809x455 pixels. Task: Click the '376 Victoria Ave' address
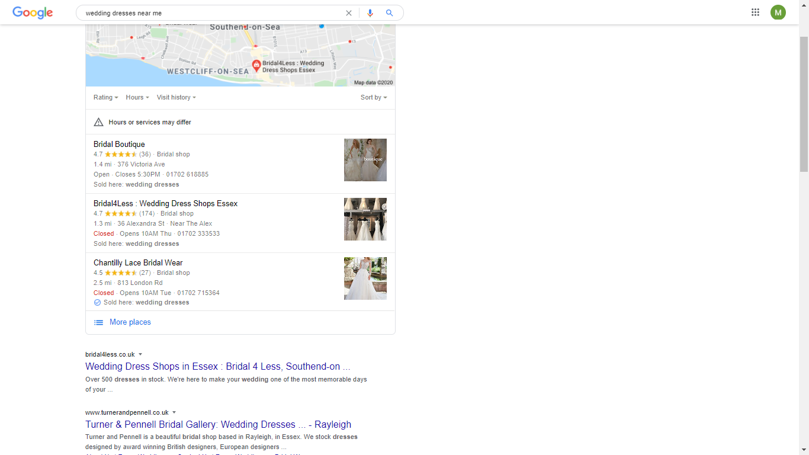click(141, 164)
